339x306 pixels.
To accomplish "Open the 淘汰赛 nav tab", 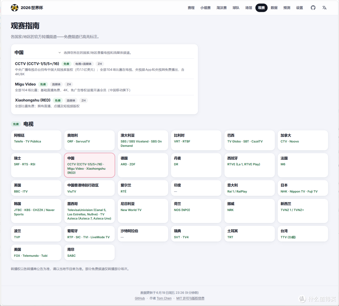I will 222,8.
